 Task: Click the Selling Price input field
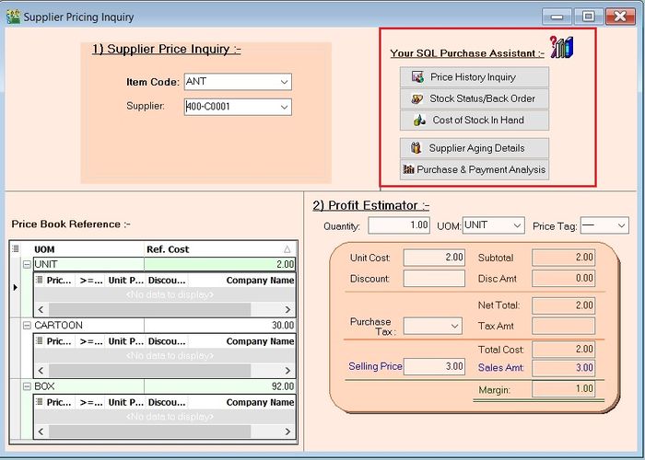(434, 366)
